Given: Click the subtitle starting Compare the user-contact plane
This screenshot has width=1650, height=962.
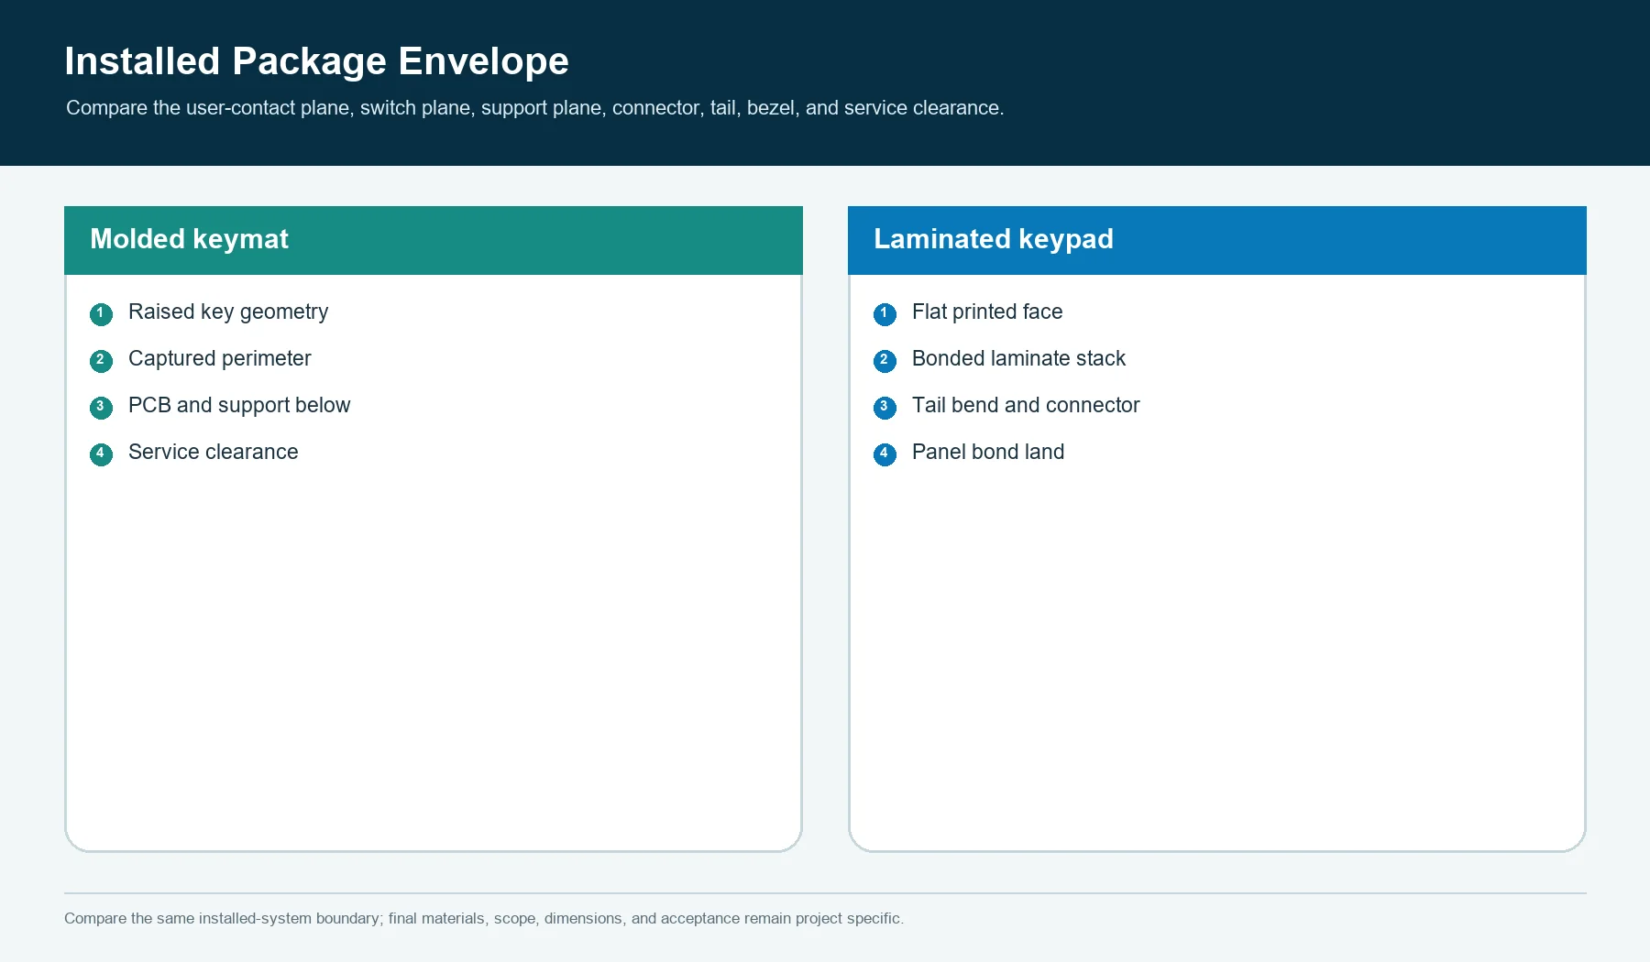Looking at the screenshot, I should click(x=535, y=108).
